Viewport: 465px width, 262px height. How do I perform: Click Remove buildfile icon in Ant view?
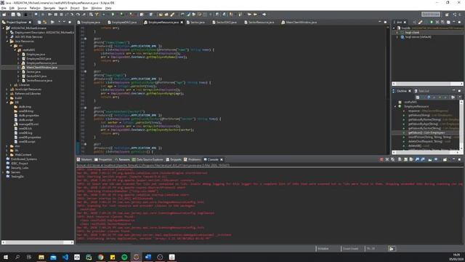[437, 22]
